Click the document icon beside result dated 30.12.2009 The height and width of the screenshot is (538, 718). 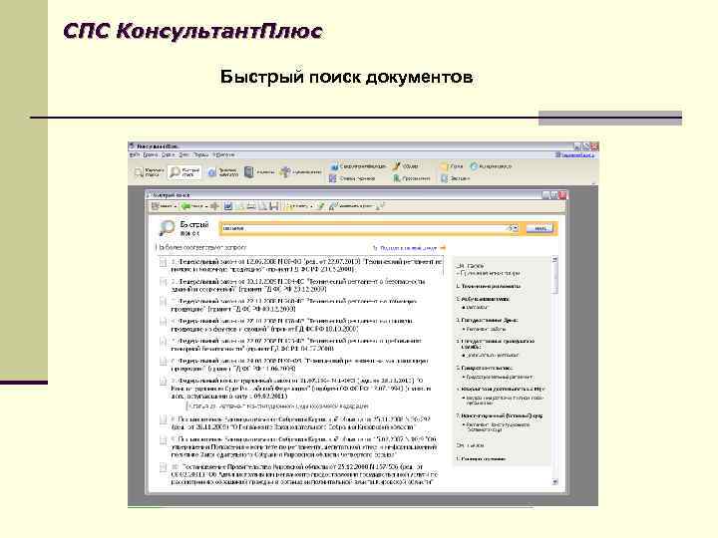pos(163,282)
